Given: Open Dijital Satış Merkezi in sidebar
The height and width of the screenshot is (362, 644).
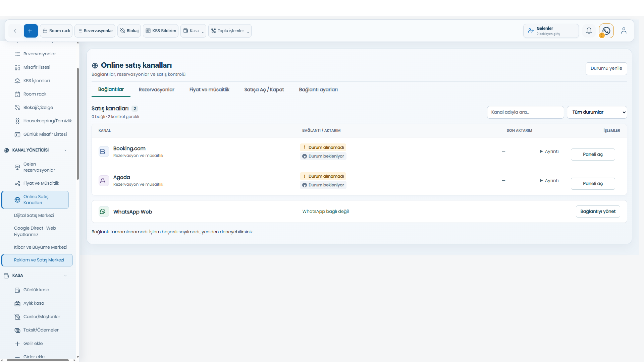Looking at the screenshot, I should click(34, 216).
